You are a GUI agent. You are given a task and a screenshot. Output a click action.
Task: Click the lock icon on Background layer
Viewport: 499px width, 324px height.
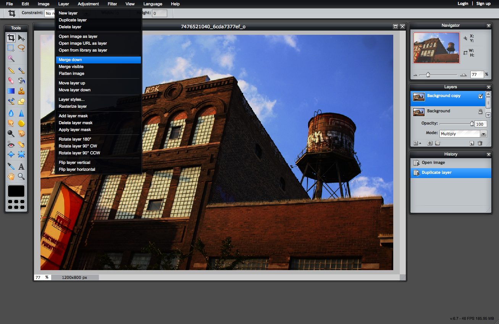tap(481, 112)
